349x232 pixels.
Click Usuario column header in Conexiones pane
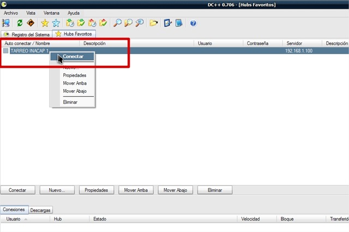click(25, 219)
